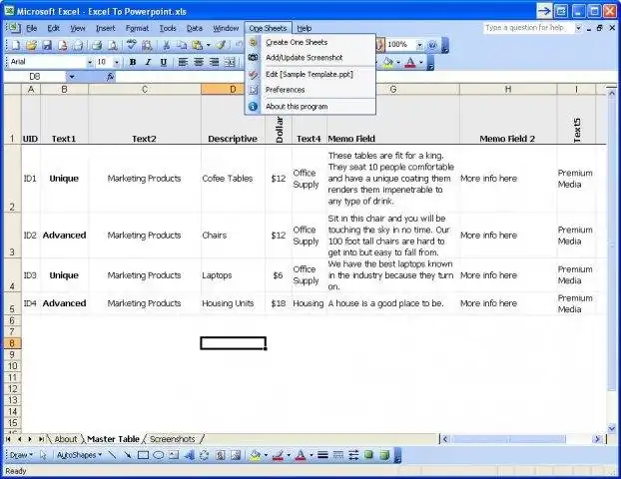Image resolution: width=621 pixels, height=479 pixels.
Task: Open the File menu
Action: click(x=31, y=28)
